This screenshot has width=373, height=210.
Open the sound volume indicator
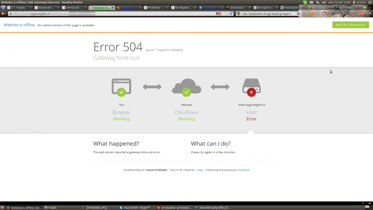point(324,2)
